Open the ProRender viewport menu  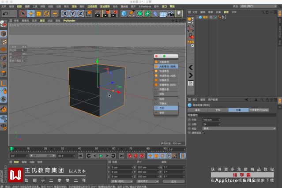pos(69,21)
